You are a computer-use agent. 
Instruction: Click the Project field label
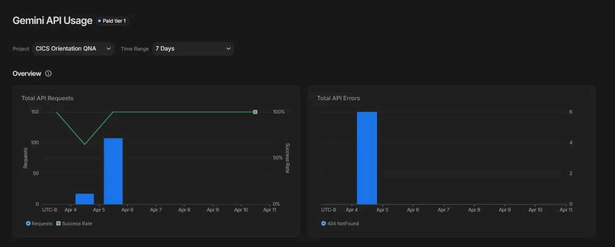tap(21, 49)
